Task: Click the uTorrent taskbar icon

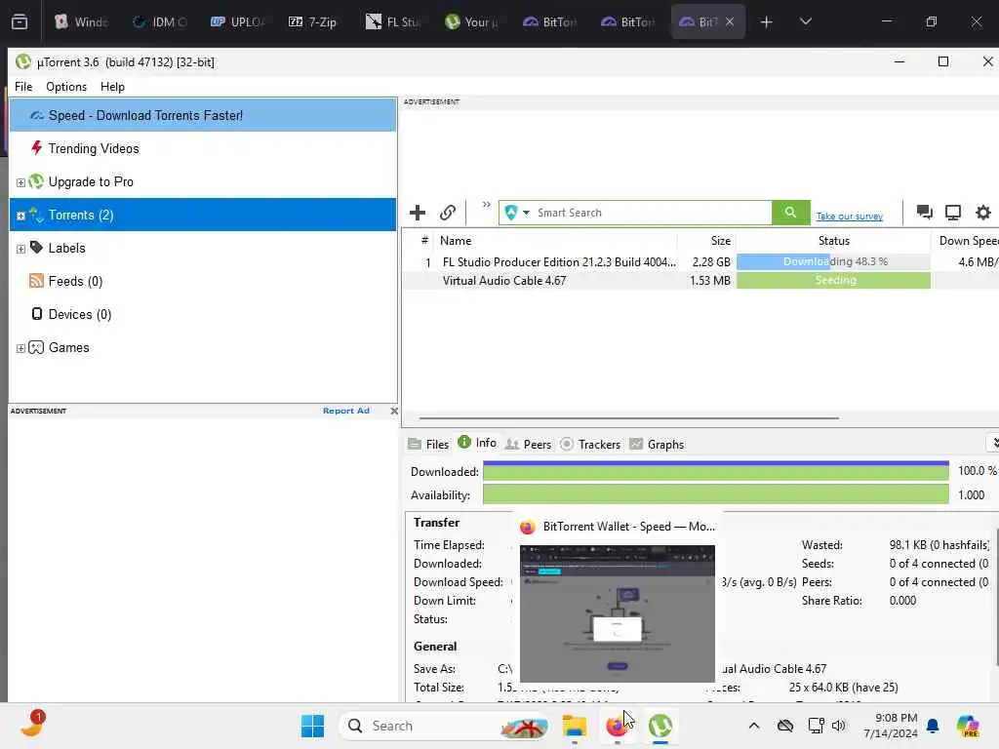Action: (660, 726)
